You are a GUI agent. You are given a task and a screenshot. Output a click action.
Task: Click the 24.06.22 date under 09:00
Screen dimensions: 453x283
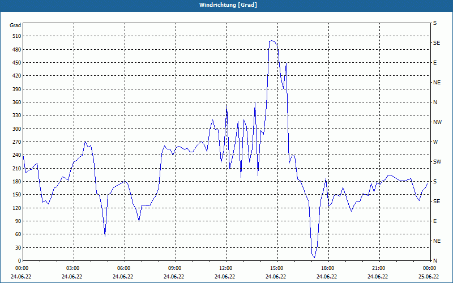174,276
